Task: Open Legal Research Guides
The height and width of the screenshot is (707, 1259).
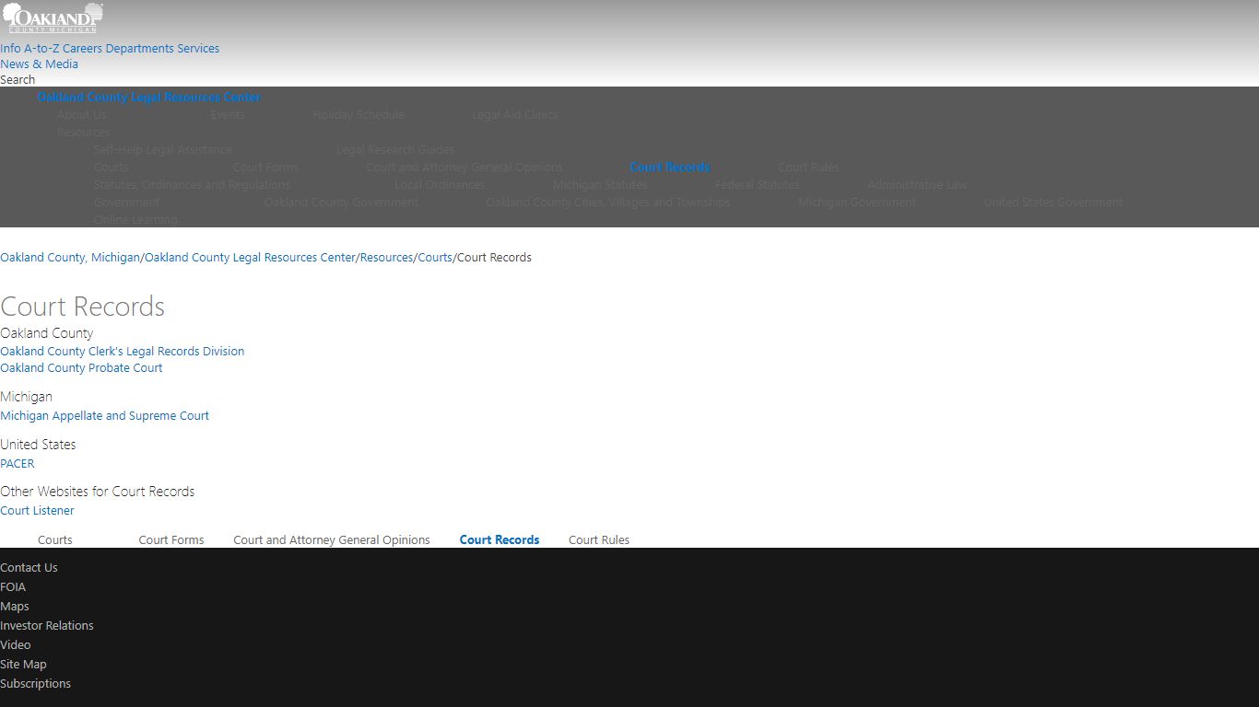Action: pyautogui.click(x=395, y=150)
